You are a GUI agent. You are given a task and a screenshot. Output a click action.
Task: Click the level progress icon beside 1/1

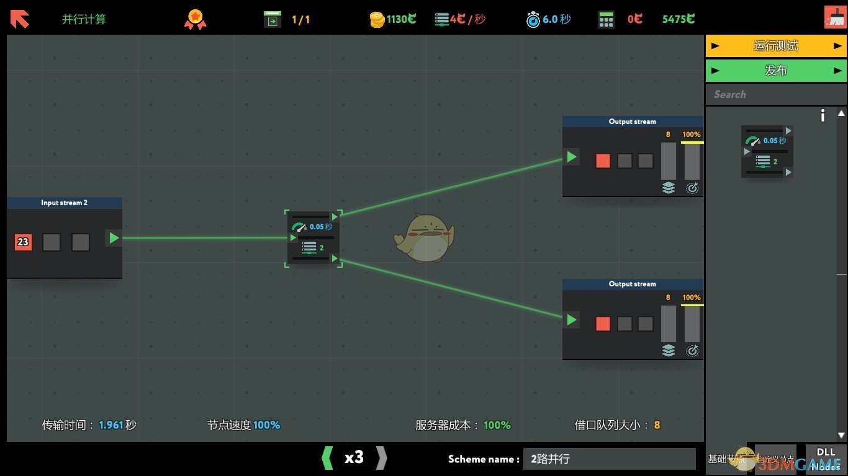click(x=272, y=20)
